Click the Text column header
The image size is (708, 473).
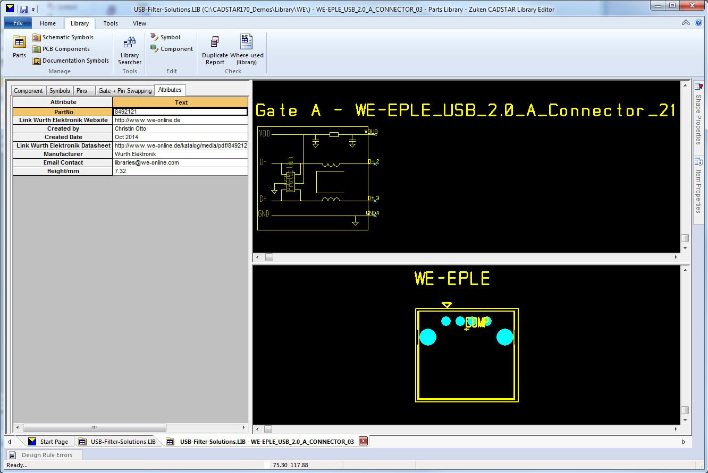pos(181,102)
